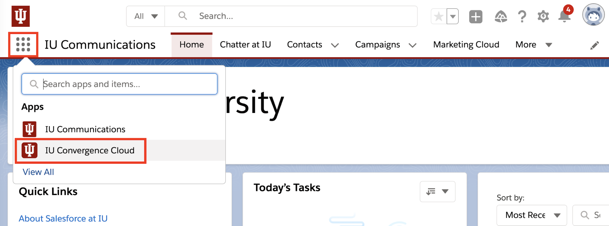609x226 pixels.
Task: Go to the Home tab
Action: point(192,45)
